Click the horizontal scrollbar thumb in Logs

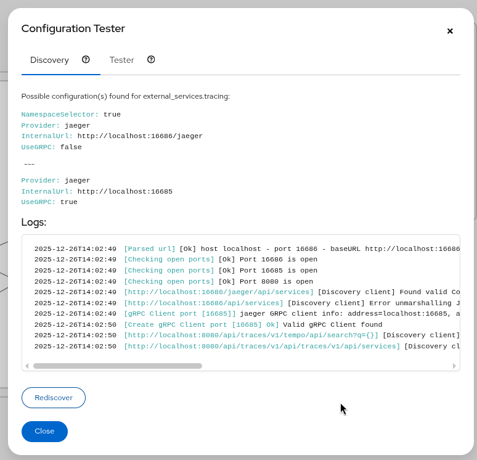coord(117,366)
